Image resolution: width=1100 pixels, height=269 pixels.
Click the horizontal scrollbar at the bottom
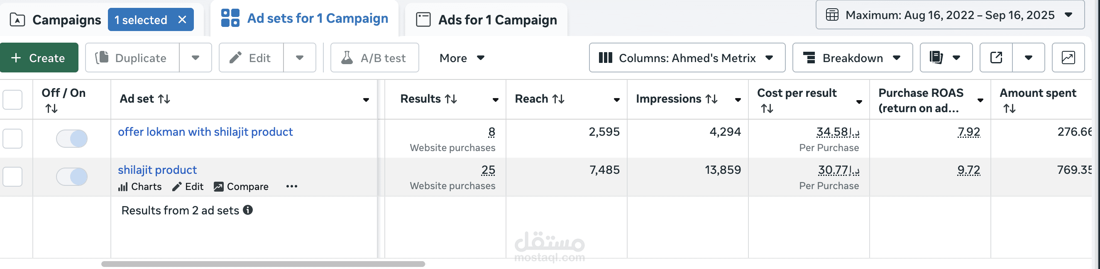point(263,264)
